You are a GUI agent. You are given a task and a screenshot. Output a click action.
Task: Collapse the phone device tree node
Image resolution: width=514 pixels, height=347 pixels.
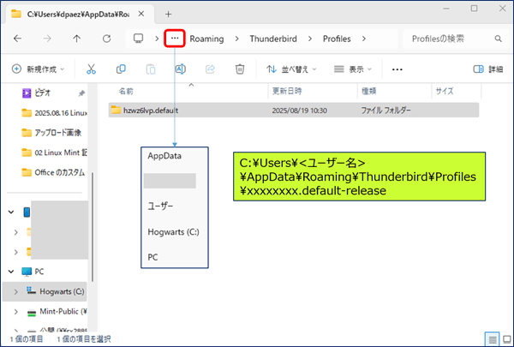(x=11, y=212)
